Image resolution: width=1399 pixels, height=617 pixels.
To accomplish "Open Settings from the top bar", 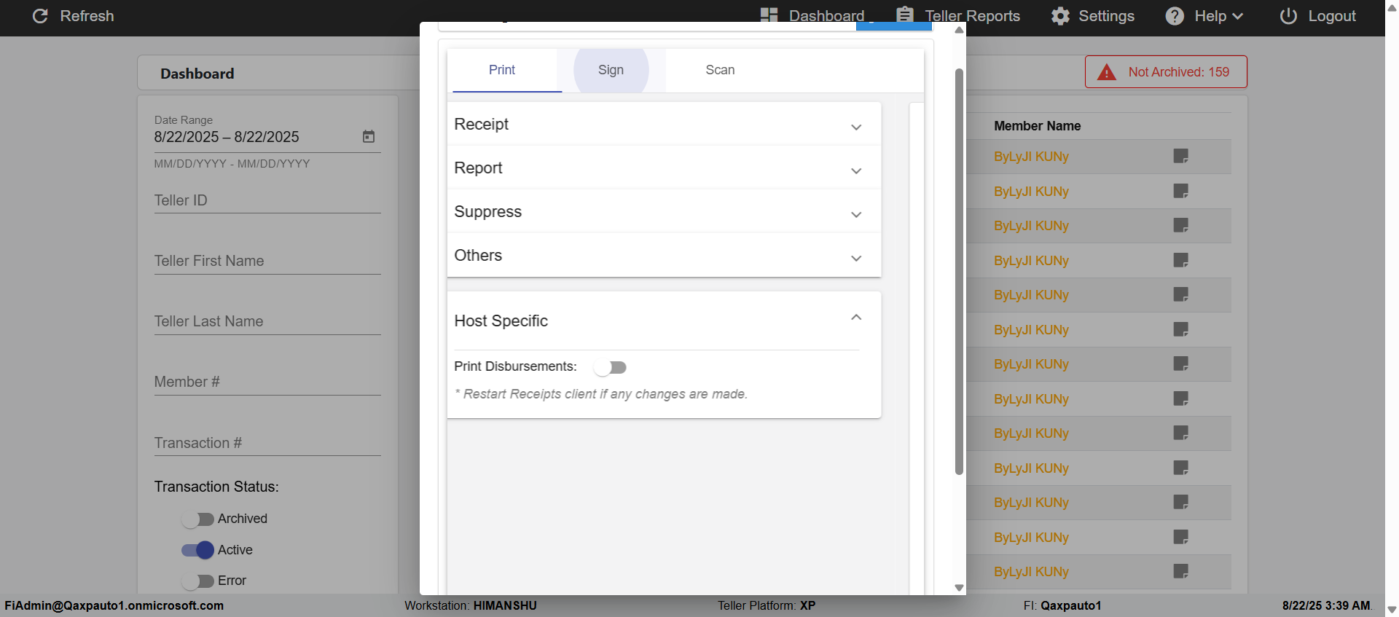I will [x=1092, y=16].
